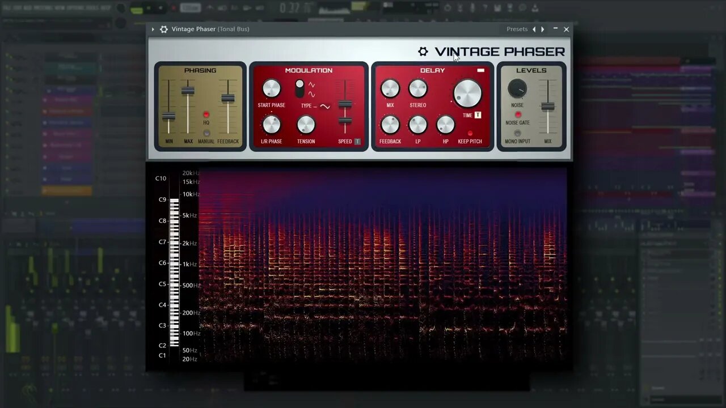Select the previous preset arrow

(x=534, y=29)
